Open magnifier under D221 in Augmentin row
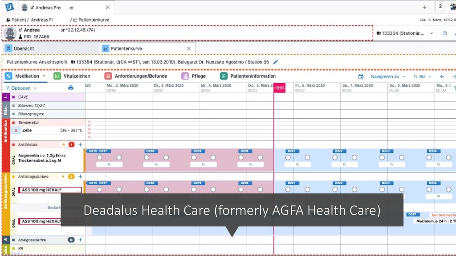 coord(297,164)
